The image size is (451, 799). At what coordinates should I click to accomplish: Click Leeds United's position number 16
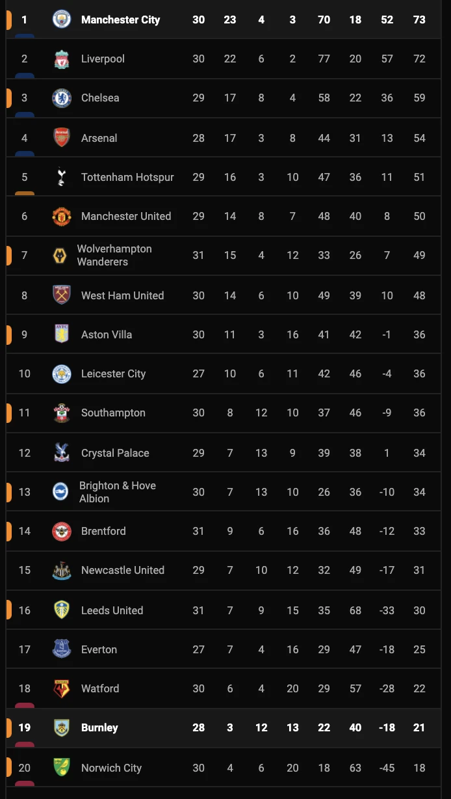click(25, 610)
